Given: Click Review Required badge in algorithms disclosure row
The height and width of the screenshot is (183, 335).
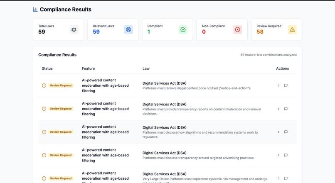Looking at the screenshot, I should click(61, 132).
